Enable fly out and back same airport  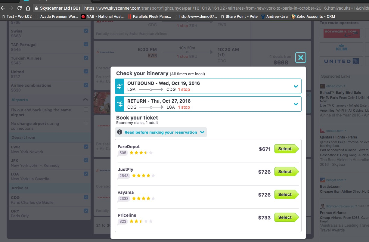click(x=86, y=110)
